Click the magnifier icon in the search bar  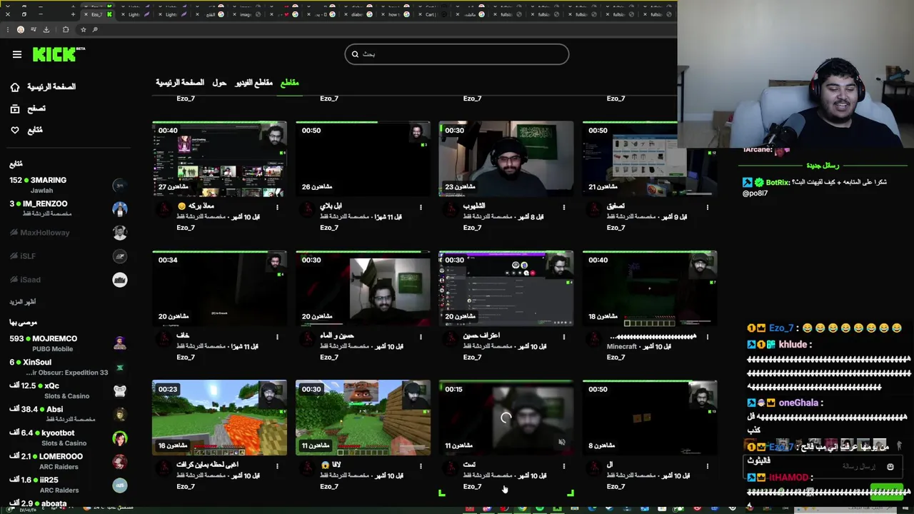pos(355,54)
